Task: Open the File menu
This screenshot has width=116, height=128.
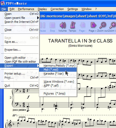Action: 4,9
